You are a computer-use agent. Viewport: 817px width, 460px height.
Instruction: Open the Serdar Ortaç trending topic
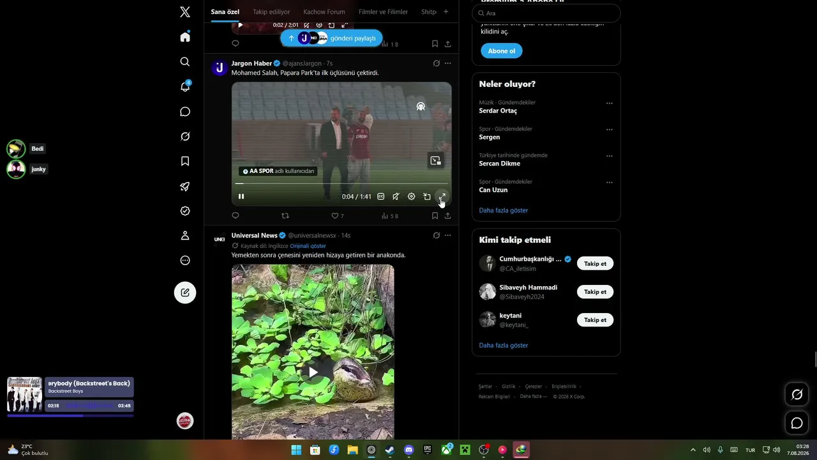[x=498, y=111]
